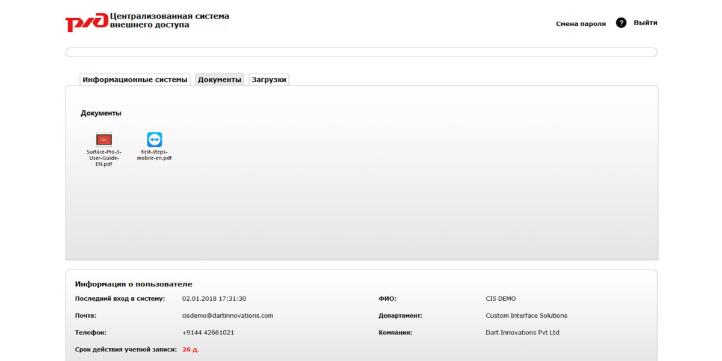Select the Документы tab
Viewport: 722px width, 361px height.
point(220,79)
